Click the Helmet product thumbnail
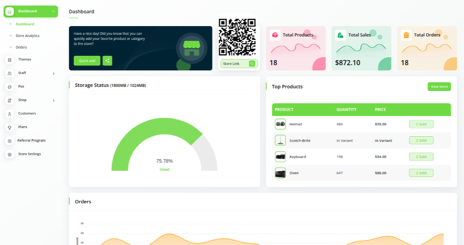 (280, 124)
